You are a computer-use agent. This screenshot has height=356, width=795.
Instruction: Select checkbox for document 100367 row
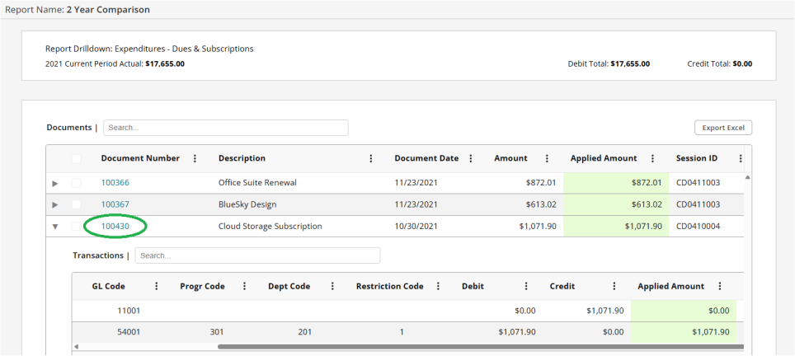tap(77, 204)
